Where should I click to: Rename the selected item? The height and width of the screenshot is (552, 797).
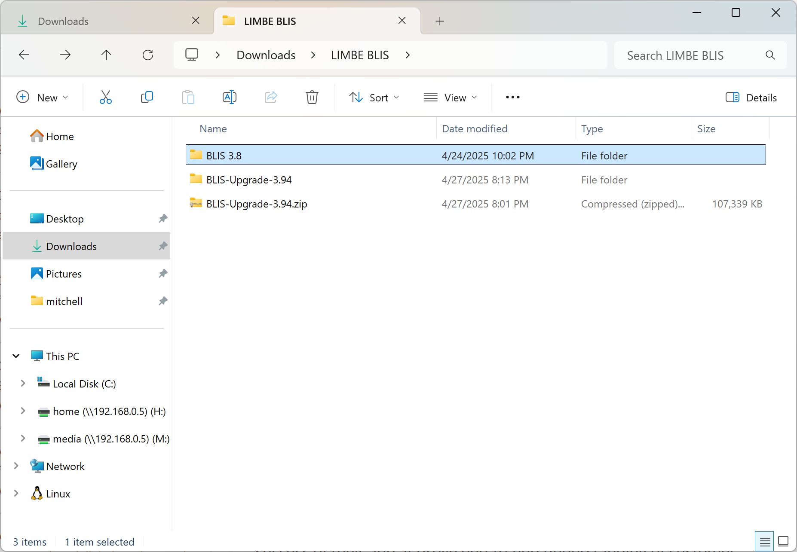[230, 97]
